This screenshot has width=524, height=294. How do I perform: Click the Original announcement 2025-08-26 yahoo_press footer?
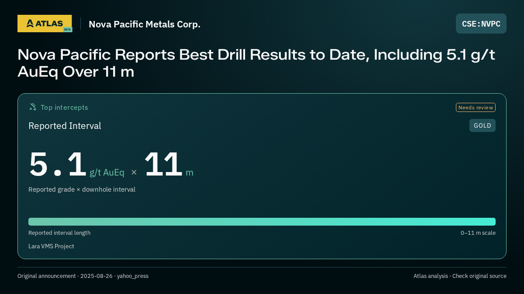coord(83,276)
